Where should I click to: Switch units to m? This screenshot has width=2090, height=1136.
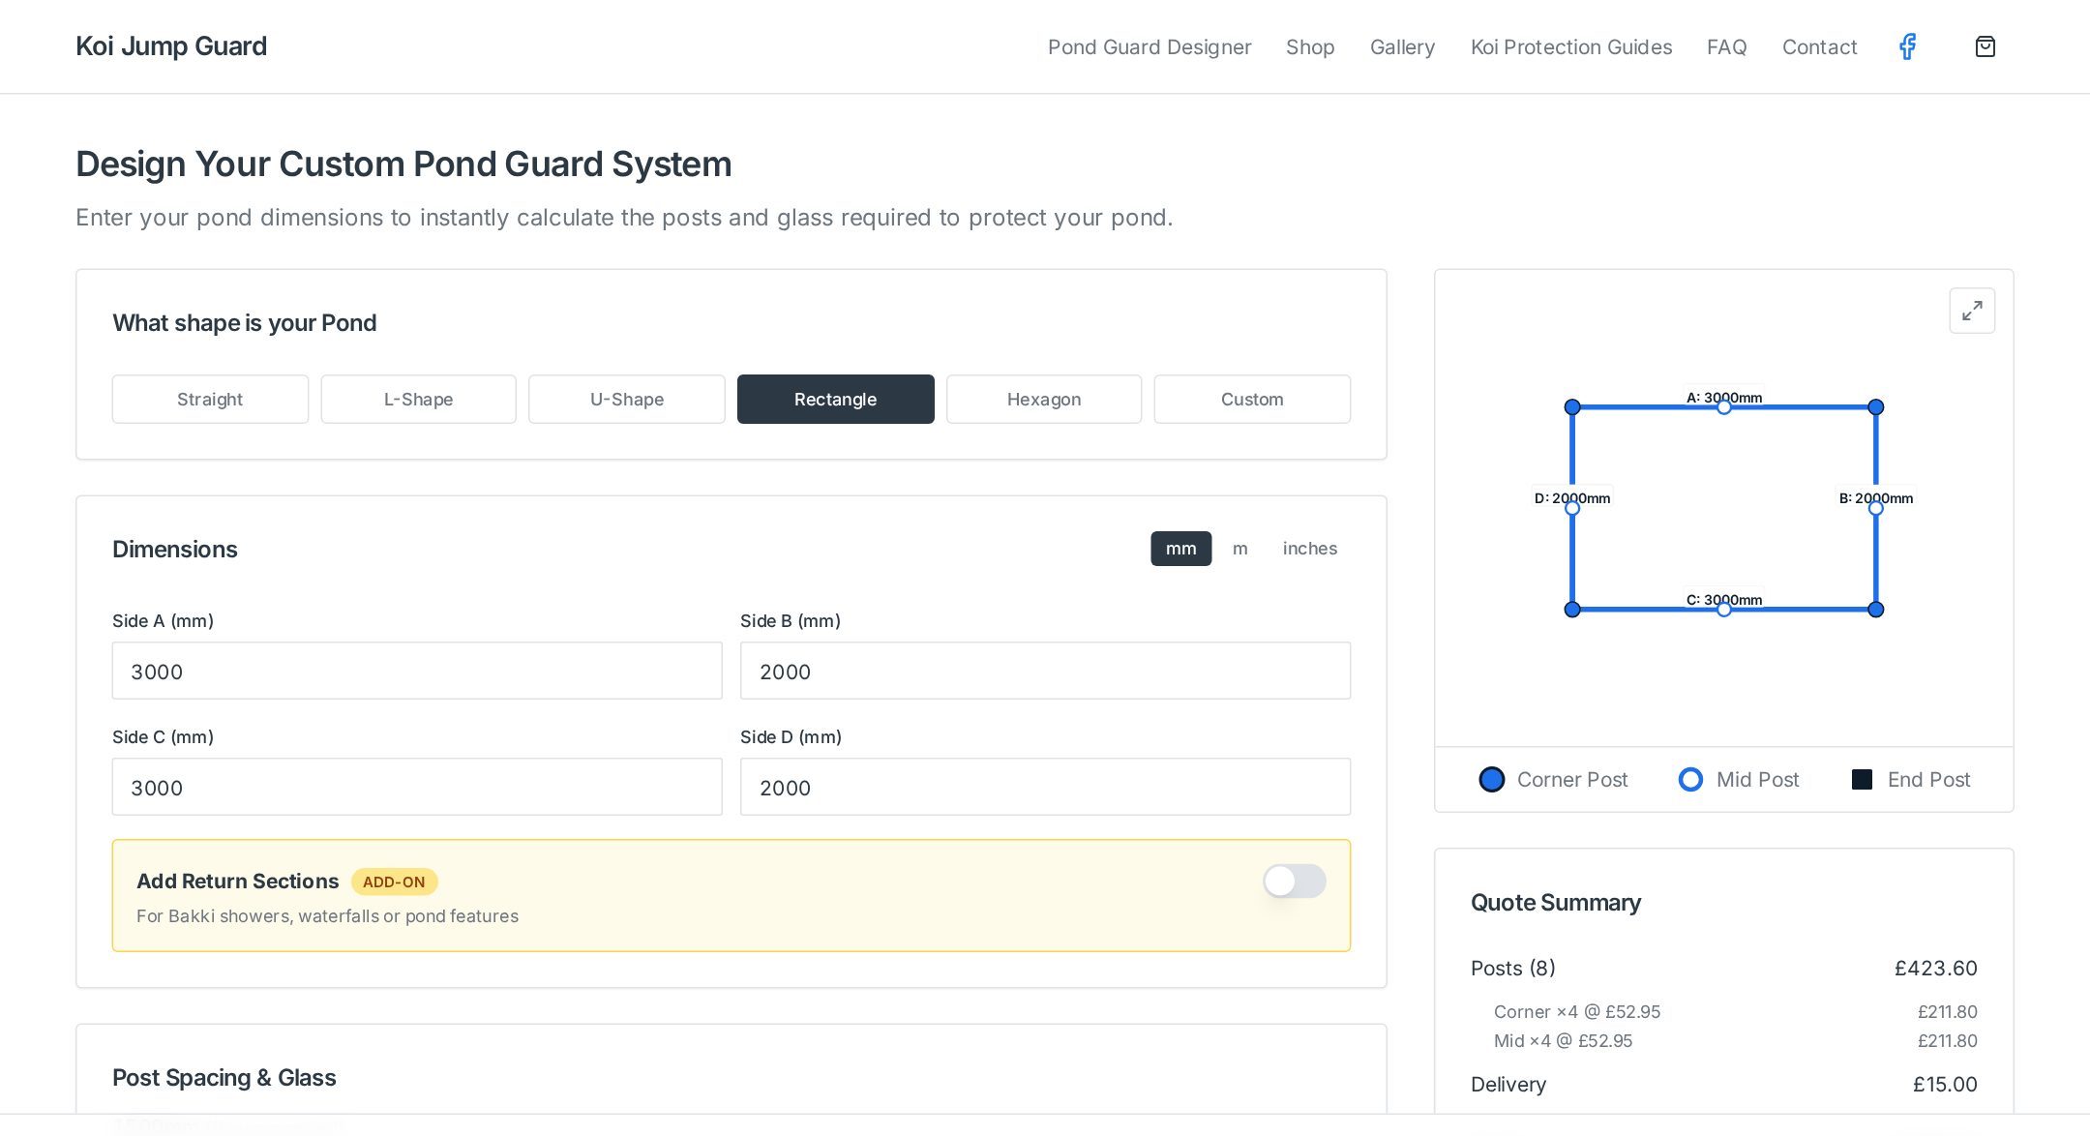(x=1239, y=549)
